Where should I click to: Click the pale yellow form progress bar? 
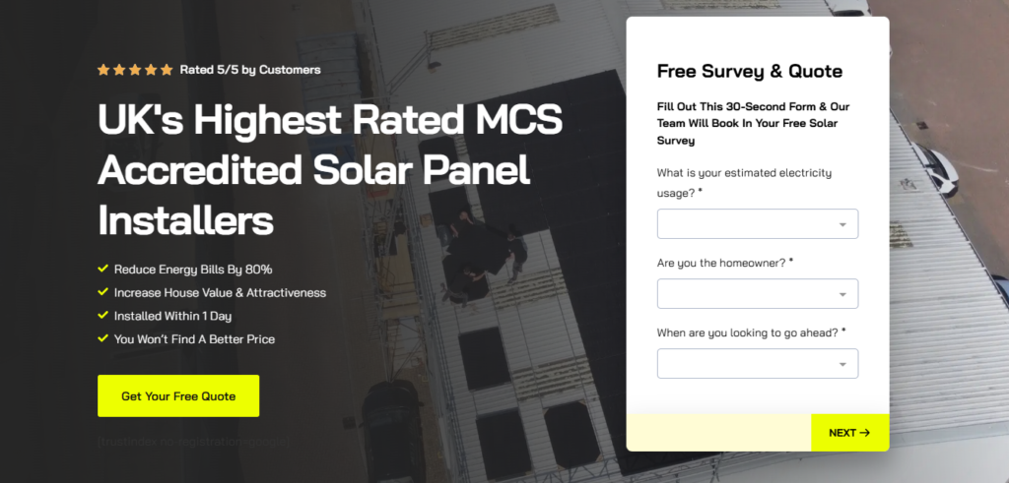[718, 433]
